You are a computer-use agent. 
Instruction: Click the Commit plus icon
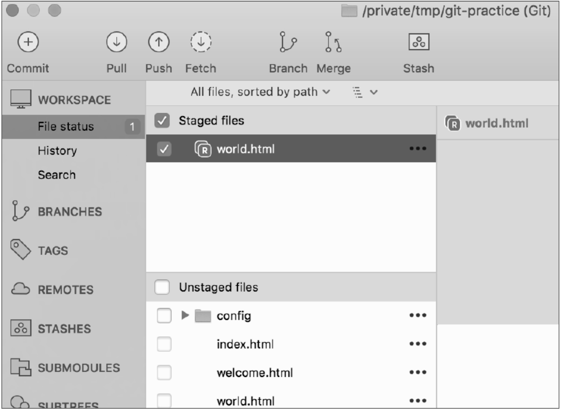click(x=28, y=42)
